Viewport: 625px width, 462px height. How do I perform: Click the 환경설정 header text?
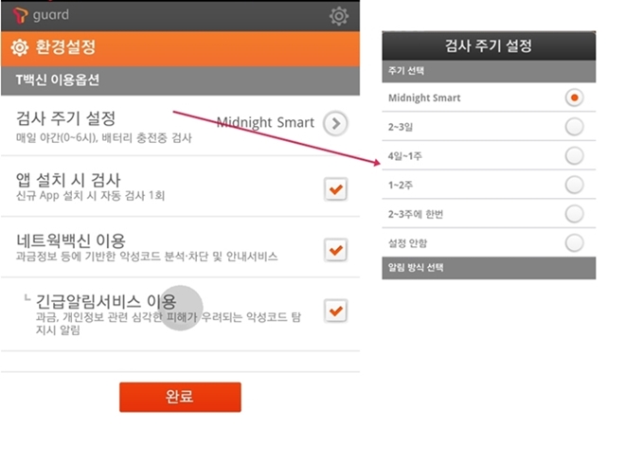point(65,47)
